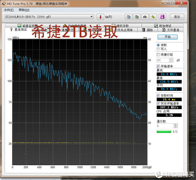Increase the 通行数 value
Viewport: 196px width, 180px height.
175,125
